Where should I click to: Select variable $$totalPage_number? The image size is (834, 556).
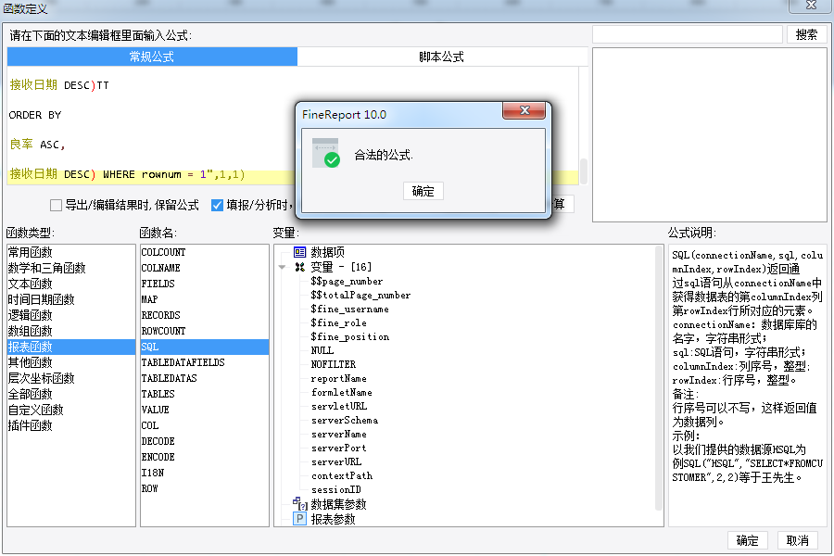360,296
